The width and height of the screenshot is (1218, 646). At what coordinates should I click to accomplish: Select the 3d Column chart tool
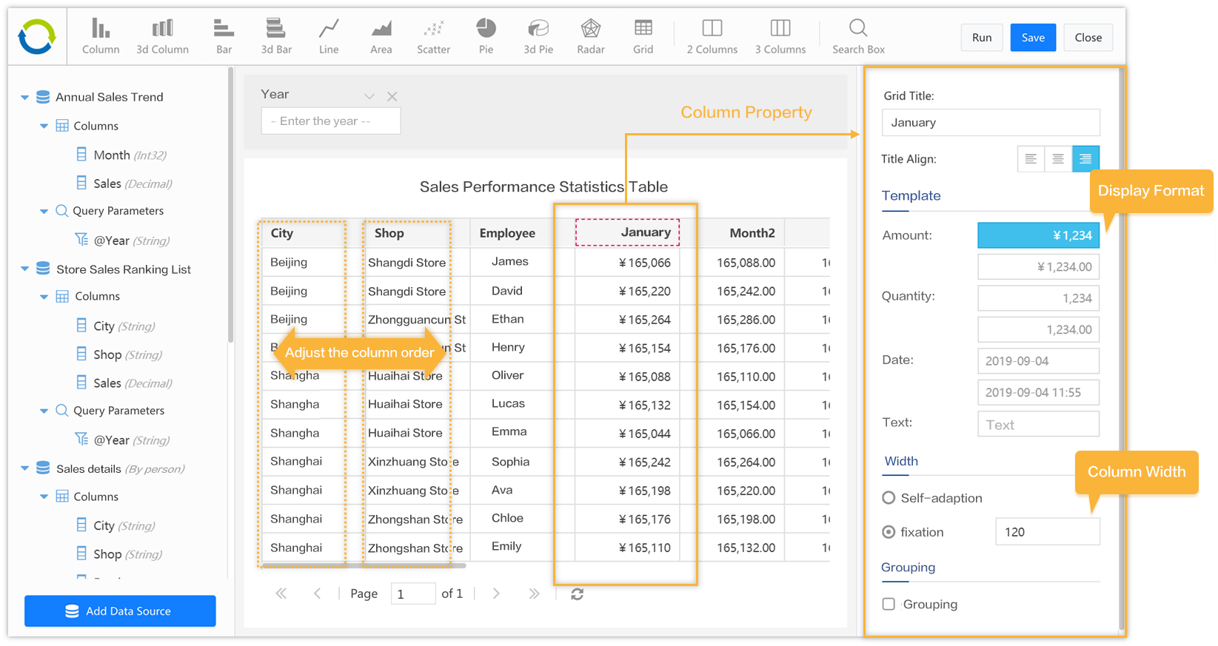click(x=162, y=37)
